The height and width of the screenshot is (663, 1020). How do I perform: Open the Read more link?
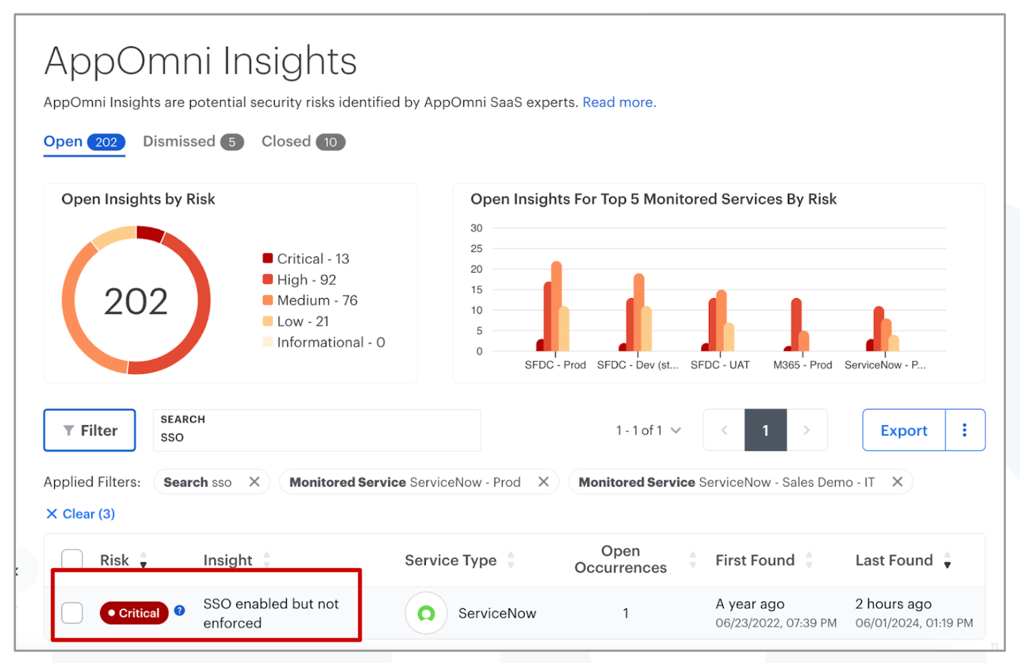tap(617, 102)
